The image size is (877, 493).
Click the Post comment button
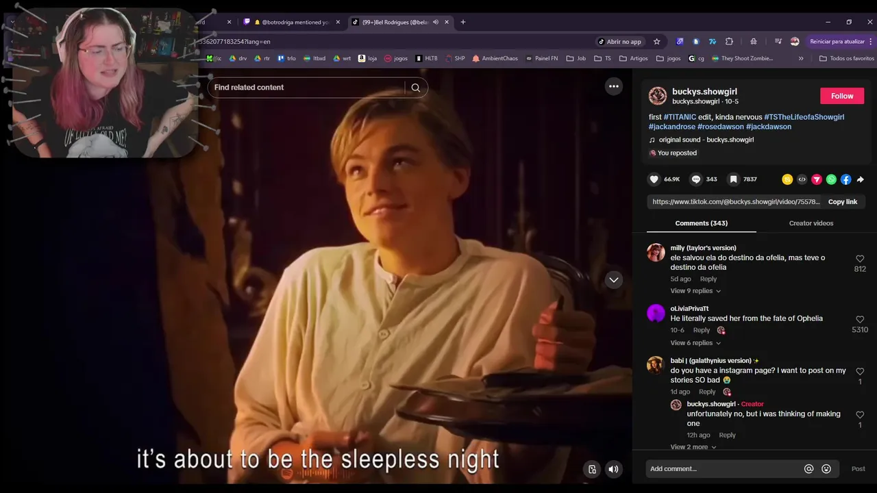click(858, 469)
